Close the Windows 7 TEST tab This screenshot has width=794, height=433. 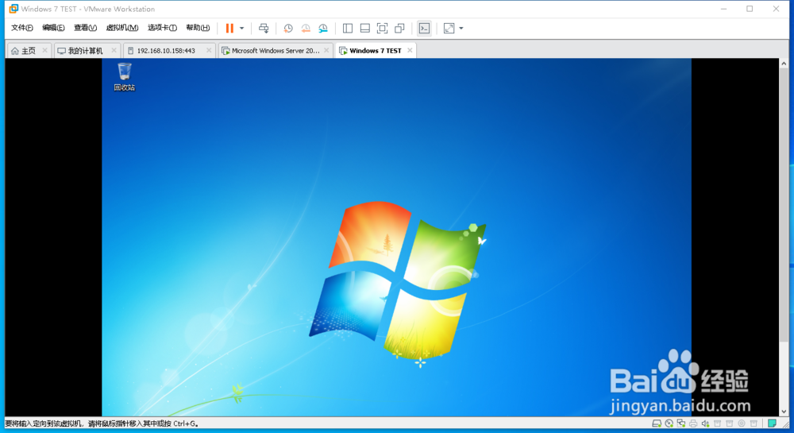pyautogui.click(x=410, y=50)
